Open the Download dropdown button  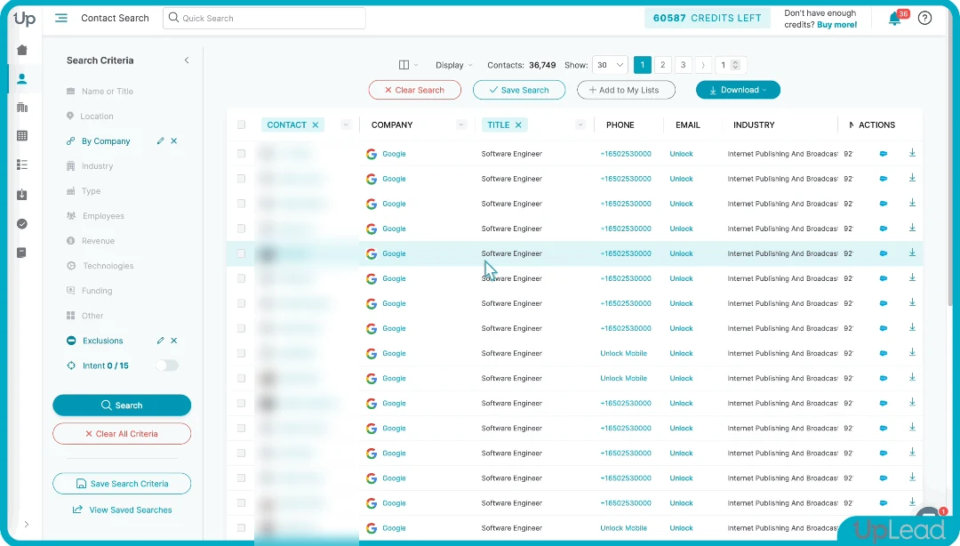(x=738, y=90)
